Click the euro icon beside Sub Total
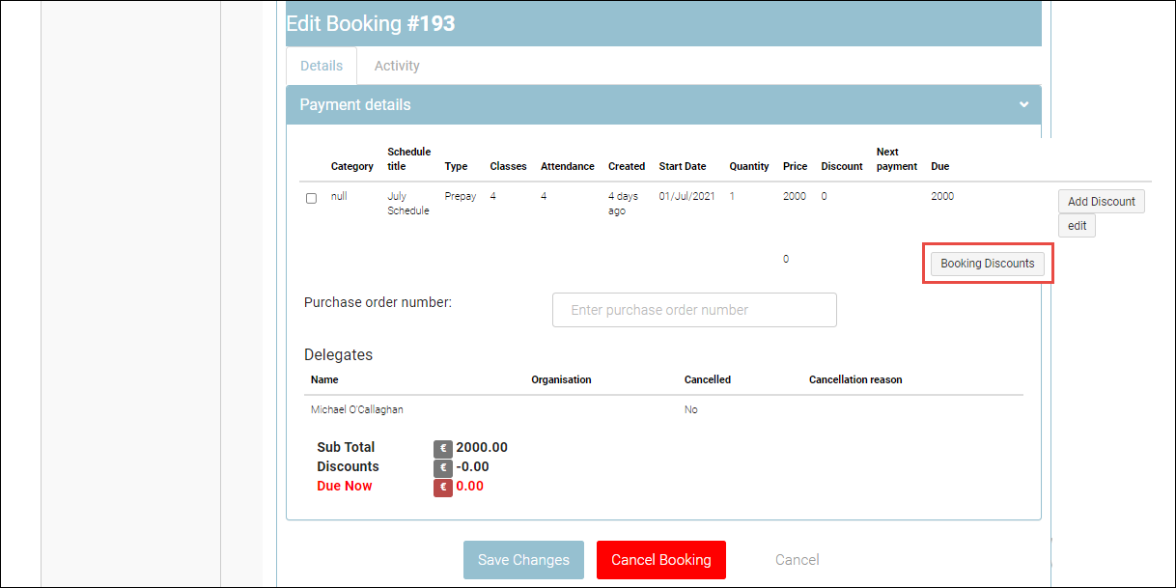Image resolution: width=1176 pixels, height=588 pixels. click(x=442, y=448)
